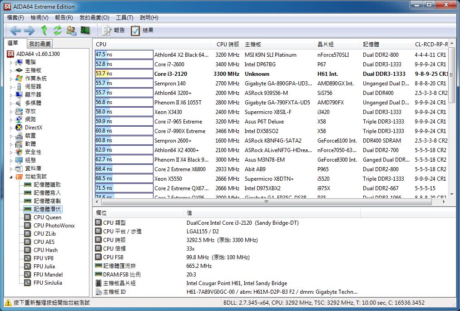
Task: Sort by the 記憶體 column header
Action: pyautogui.click(x=386, y=44)
